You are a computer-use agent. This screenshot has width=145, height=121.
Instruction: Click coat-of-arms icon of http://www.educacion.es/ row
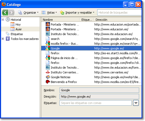(x=48, y=29)
